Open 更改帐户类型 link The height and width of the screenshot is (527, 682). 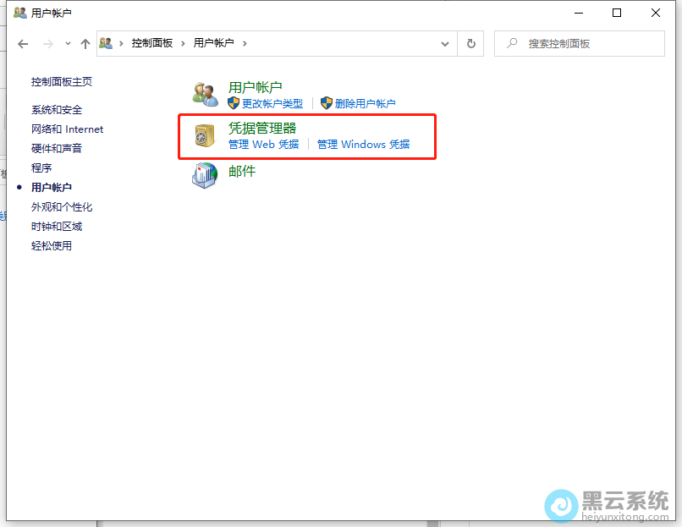[272, 103]
